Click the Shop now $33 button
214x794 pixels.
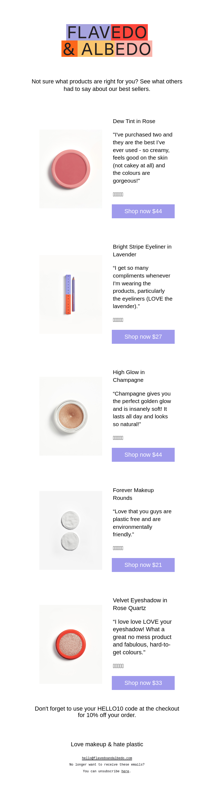143,683
